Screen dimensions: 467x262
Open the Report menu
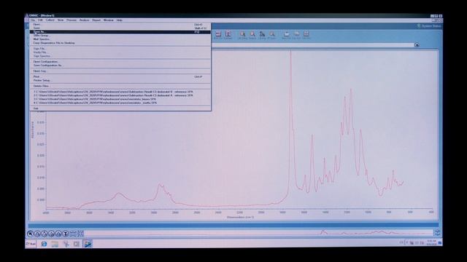[96, 20]
